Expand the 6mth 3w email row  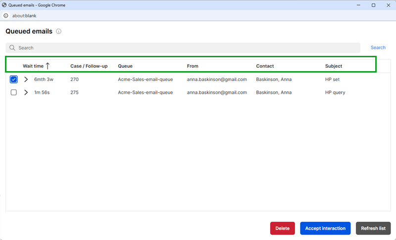point(26,80)
